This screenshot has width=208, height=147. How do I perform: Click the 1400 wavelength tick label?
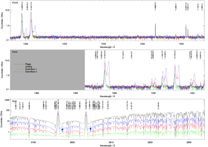[153, 93]
